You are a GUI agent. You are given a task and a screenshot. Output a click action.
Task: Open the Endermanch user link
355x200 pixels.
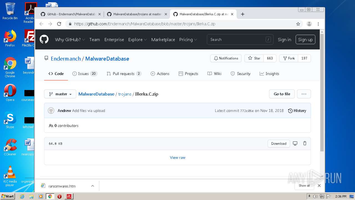point(66,59)
